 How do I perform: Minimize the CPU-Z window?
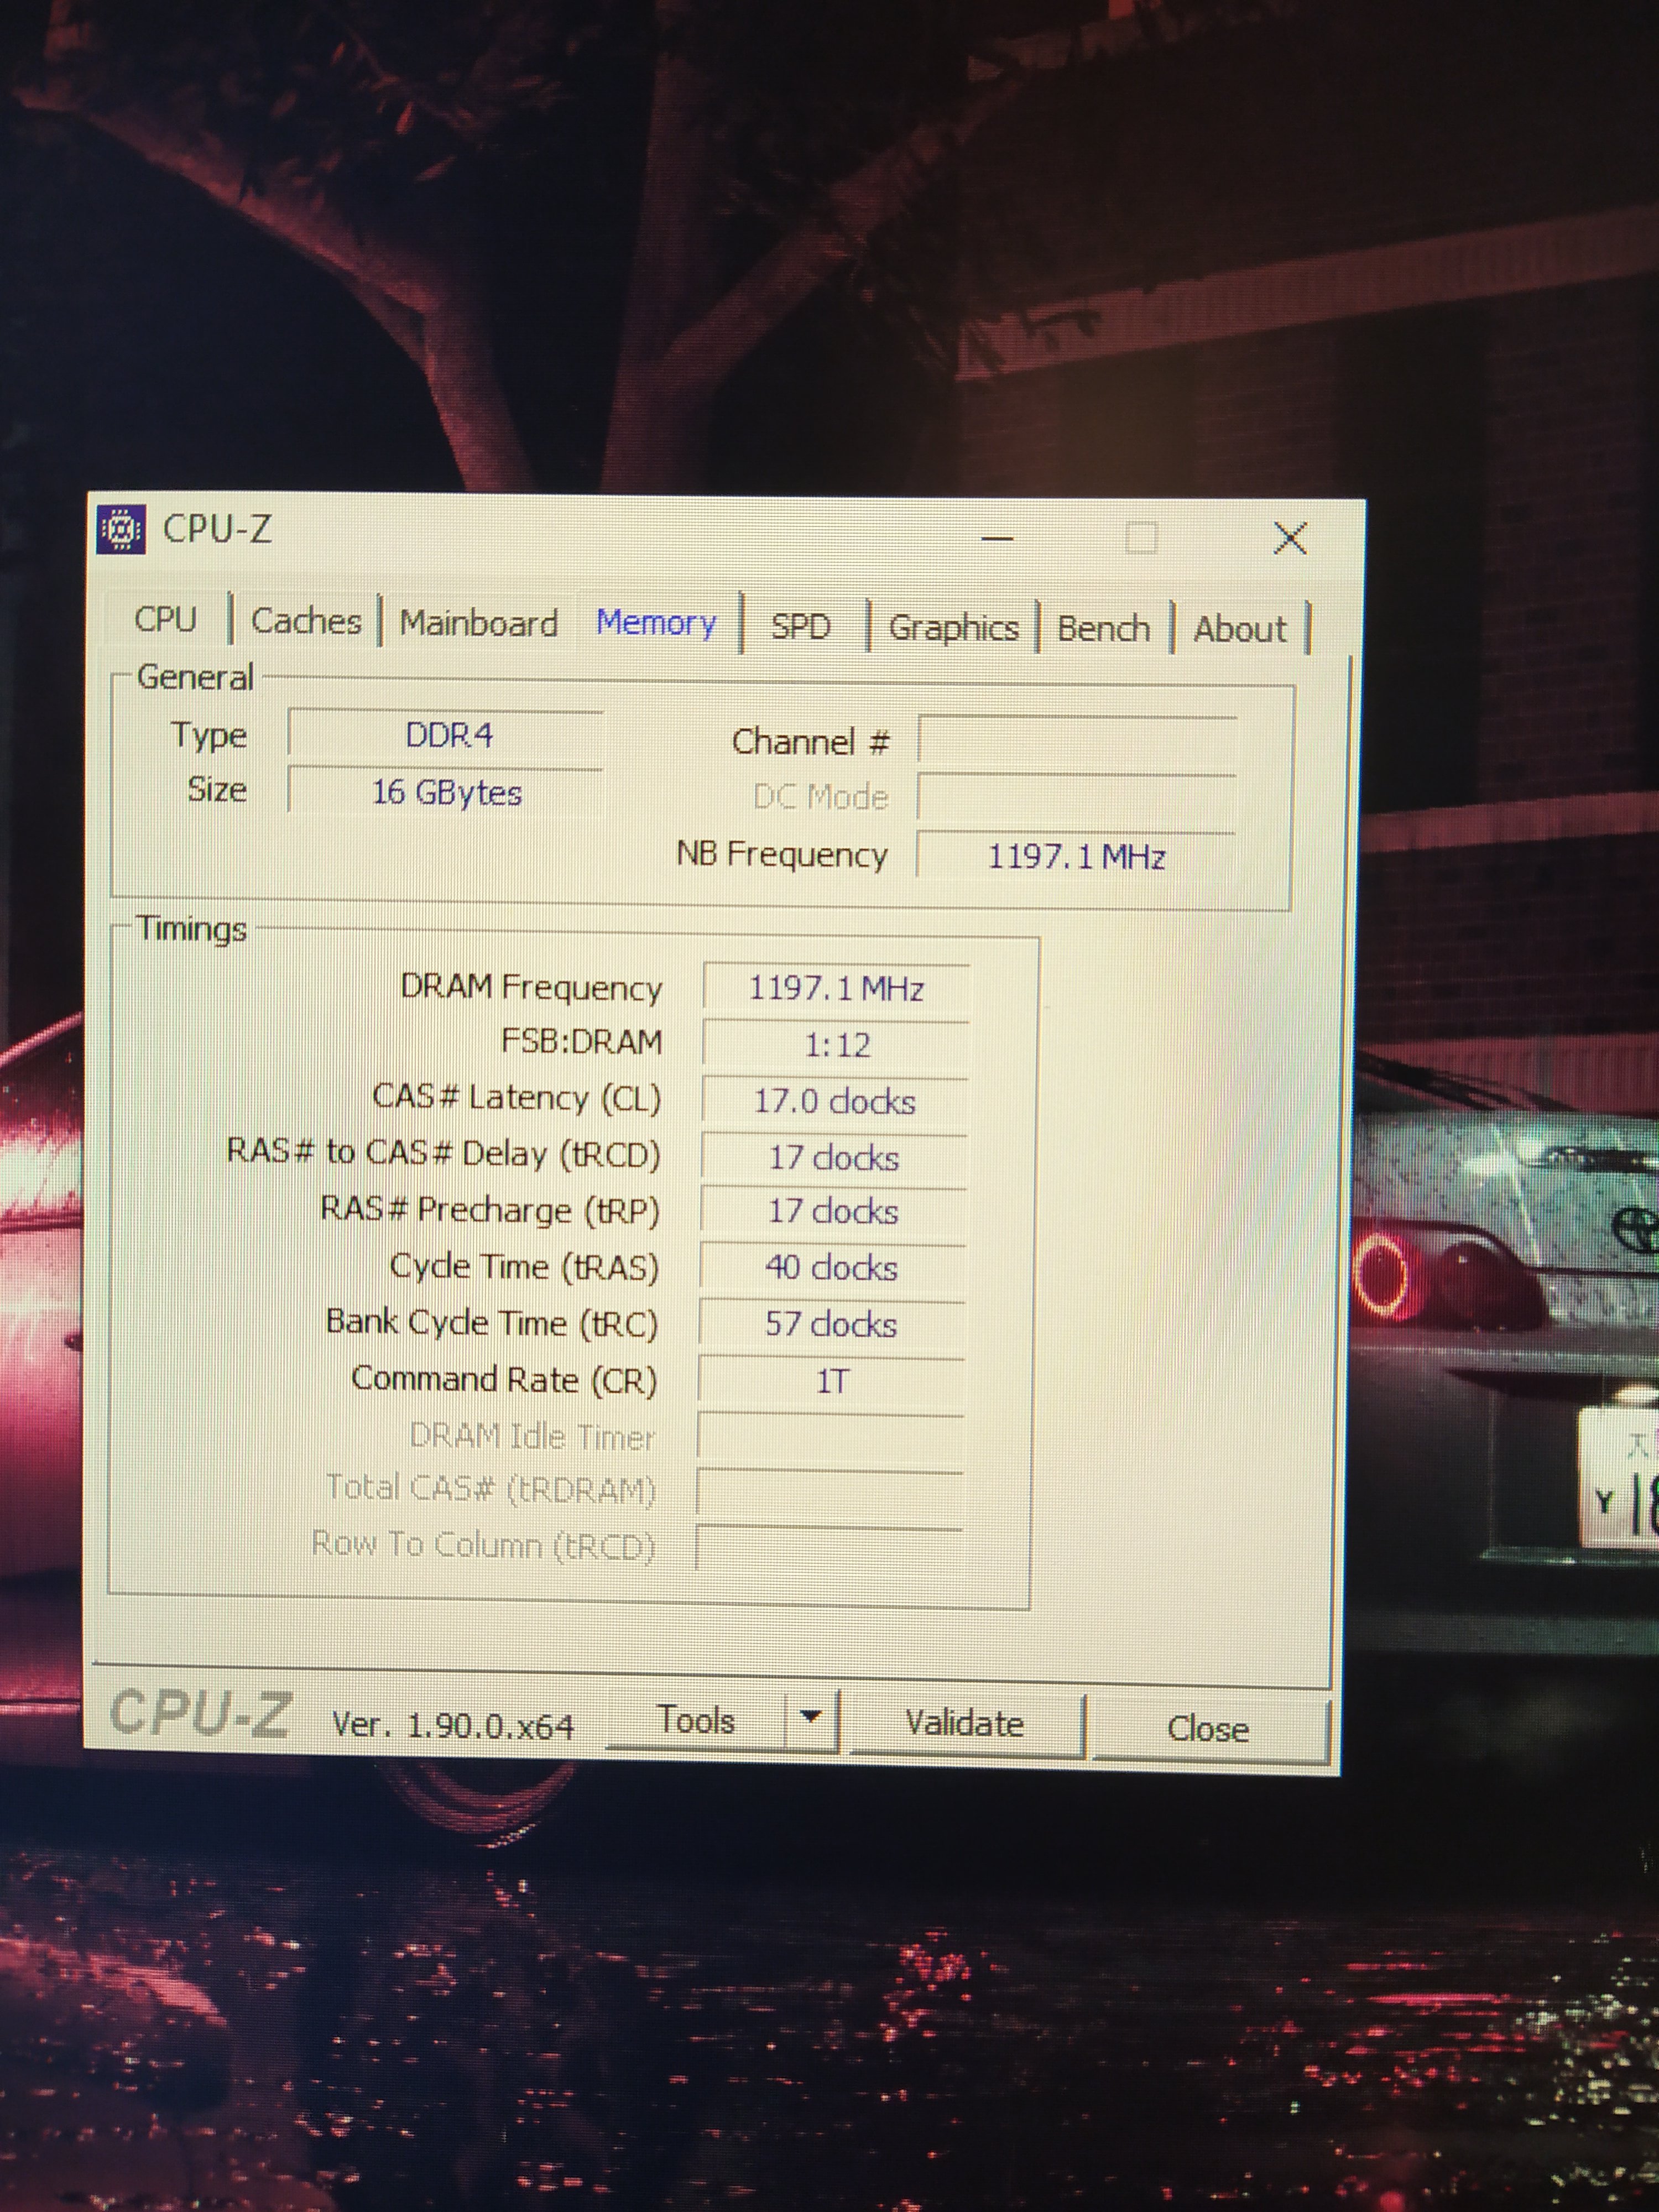997,538
